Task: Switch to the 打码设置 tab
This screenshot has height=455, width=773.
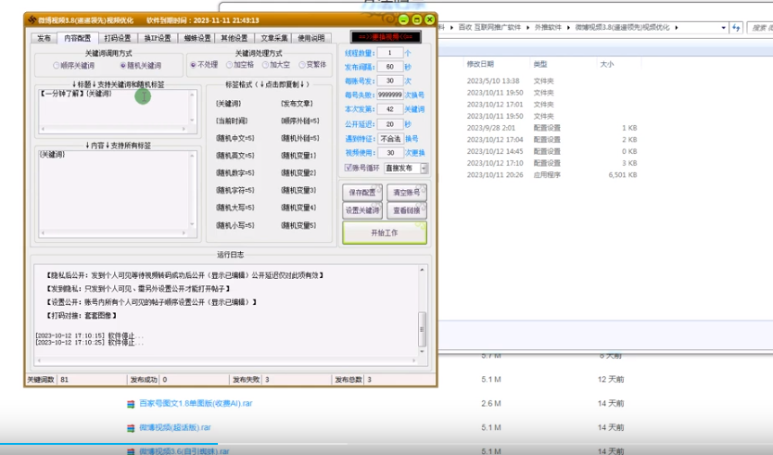Action: click(118, 38)
